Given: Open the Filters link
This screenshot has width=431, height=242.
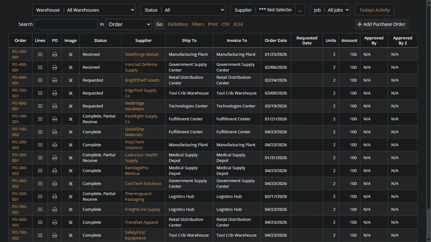Looking at the screenshot, I should tap(198, 24).
